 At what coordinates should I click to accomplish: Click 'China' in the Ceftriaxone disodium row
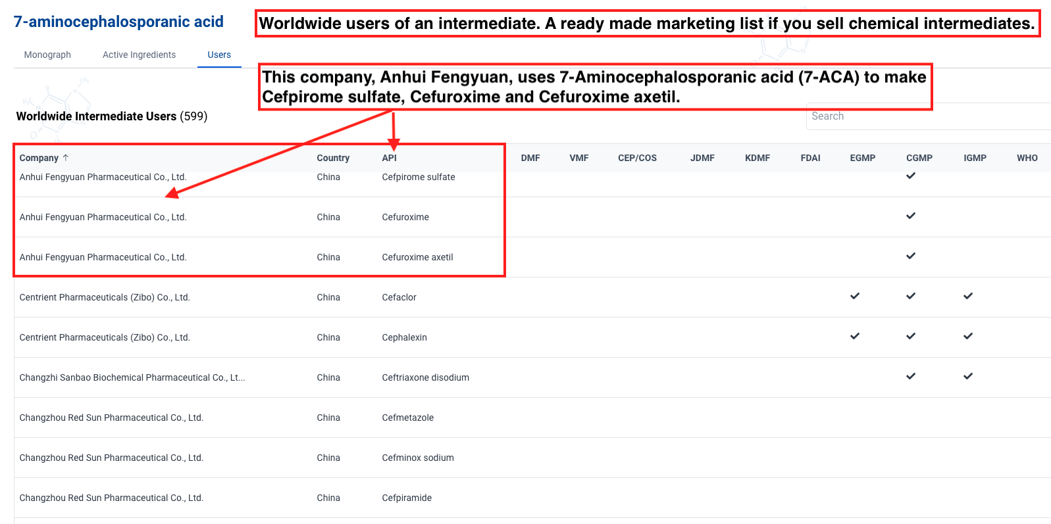point(328,377)
